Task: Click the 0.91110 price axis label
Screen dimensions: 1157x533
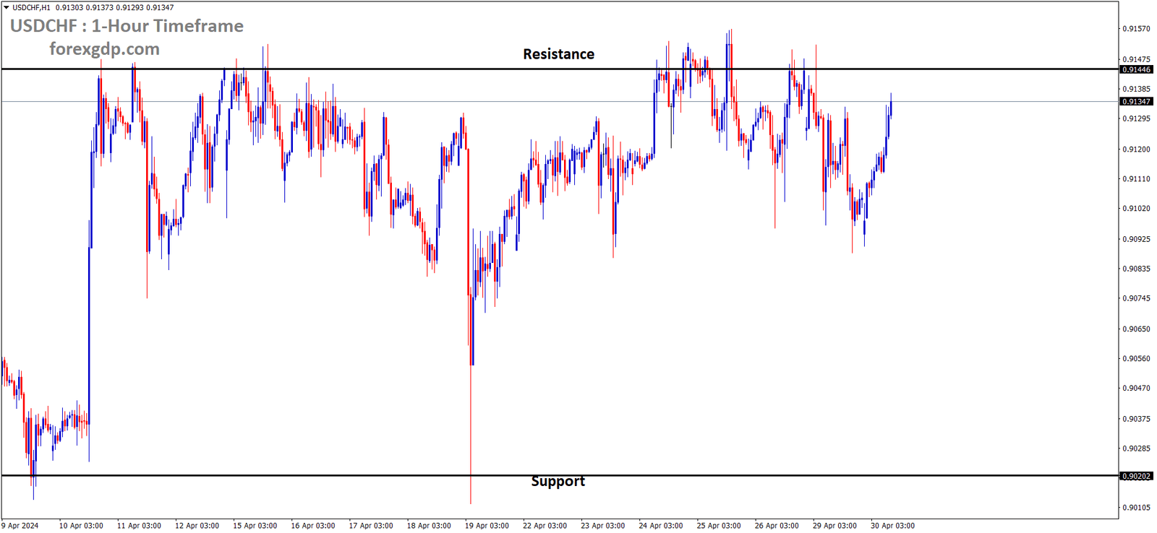Action: 1136,178
